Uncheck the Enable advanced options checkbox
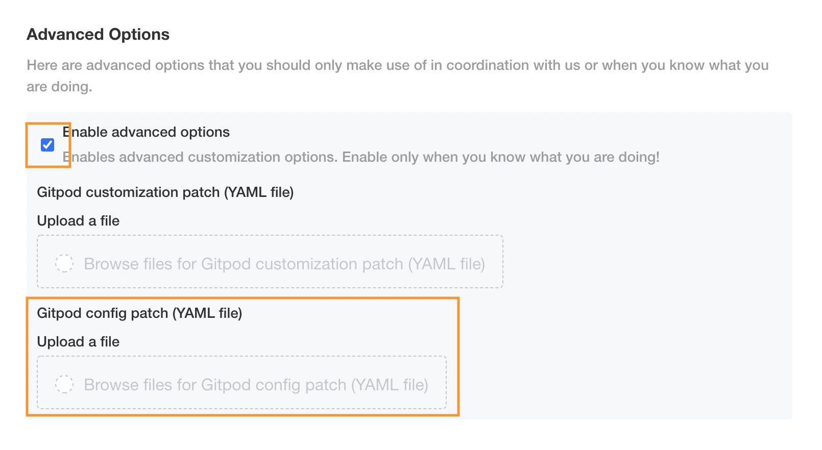 tap(47, 145)
